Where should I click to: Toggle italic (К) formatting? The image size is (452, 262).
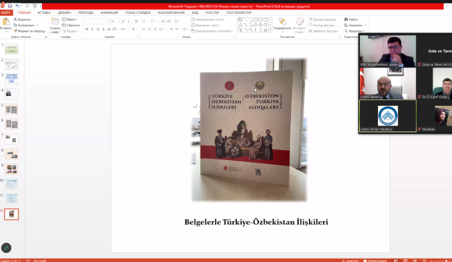(x=92, y=29)
